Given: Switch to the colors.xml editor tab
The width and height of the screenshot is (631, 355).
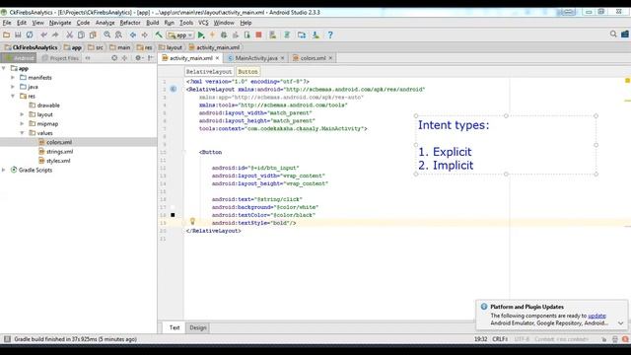Looking at the screenshot, I should pyautogui.click(x=313, y=58).
